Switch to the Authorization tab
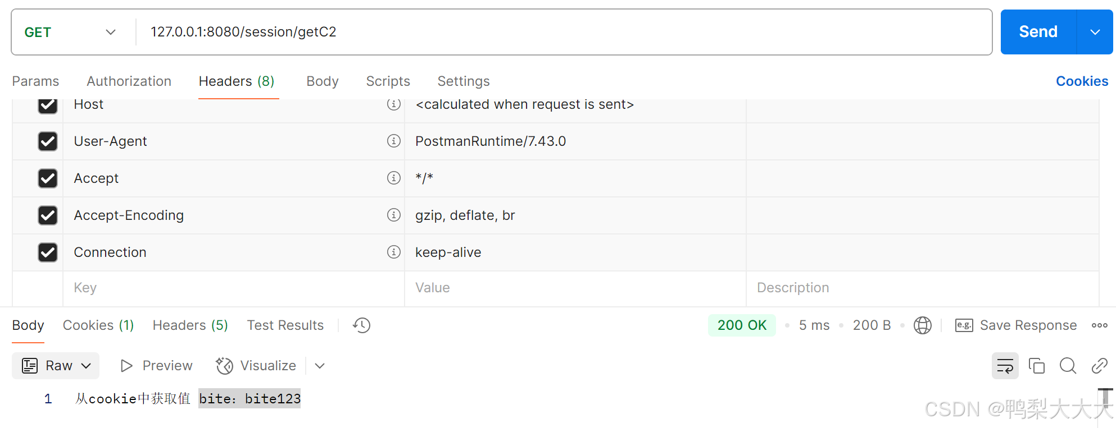1116x428 pixels. tap(129, 81)
